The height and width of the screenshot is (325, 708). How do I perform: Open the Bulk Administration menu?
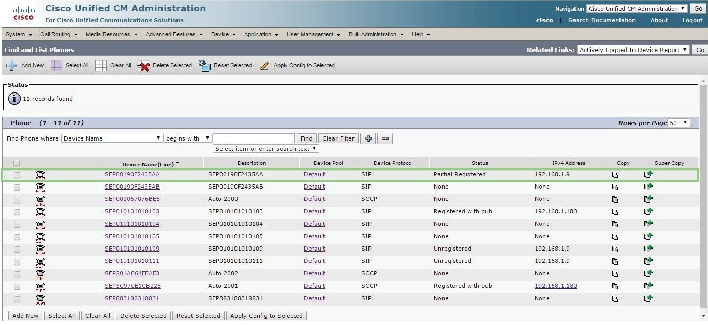tap(376, 35)
